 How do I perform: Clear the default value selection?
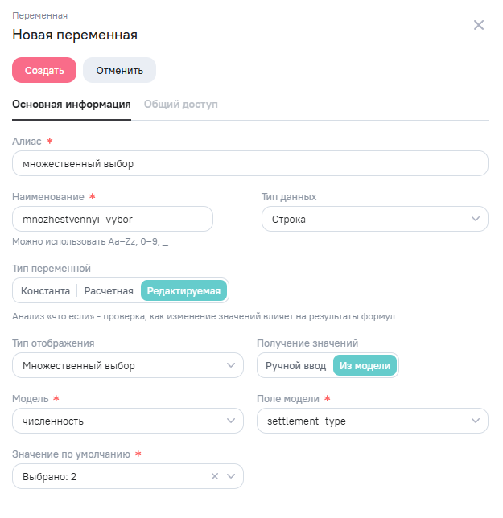pyautogui.click(x=215, y=476)
